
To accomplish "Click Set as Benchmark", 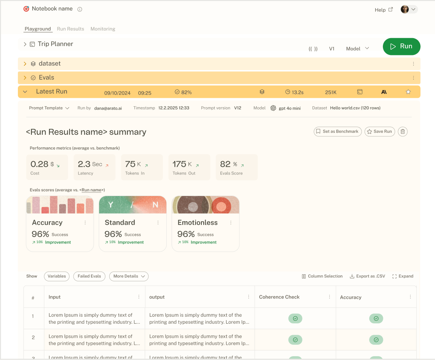I will click(337, 132).
